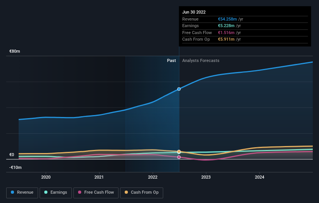The width and height of the screenshot is (319, 203).
Task: Click the 2024 x-axis label
Action: (x=260, y=177)
